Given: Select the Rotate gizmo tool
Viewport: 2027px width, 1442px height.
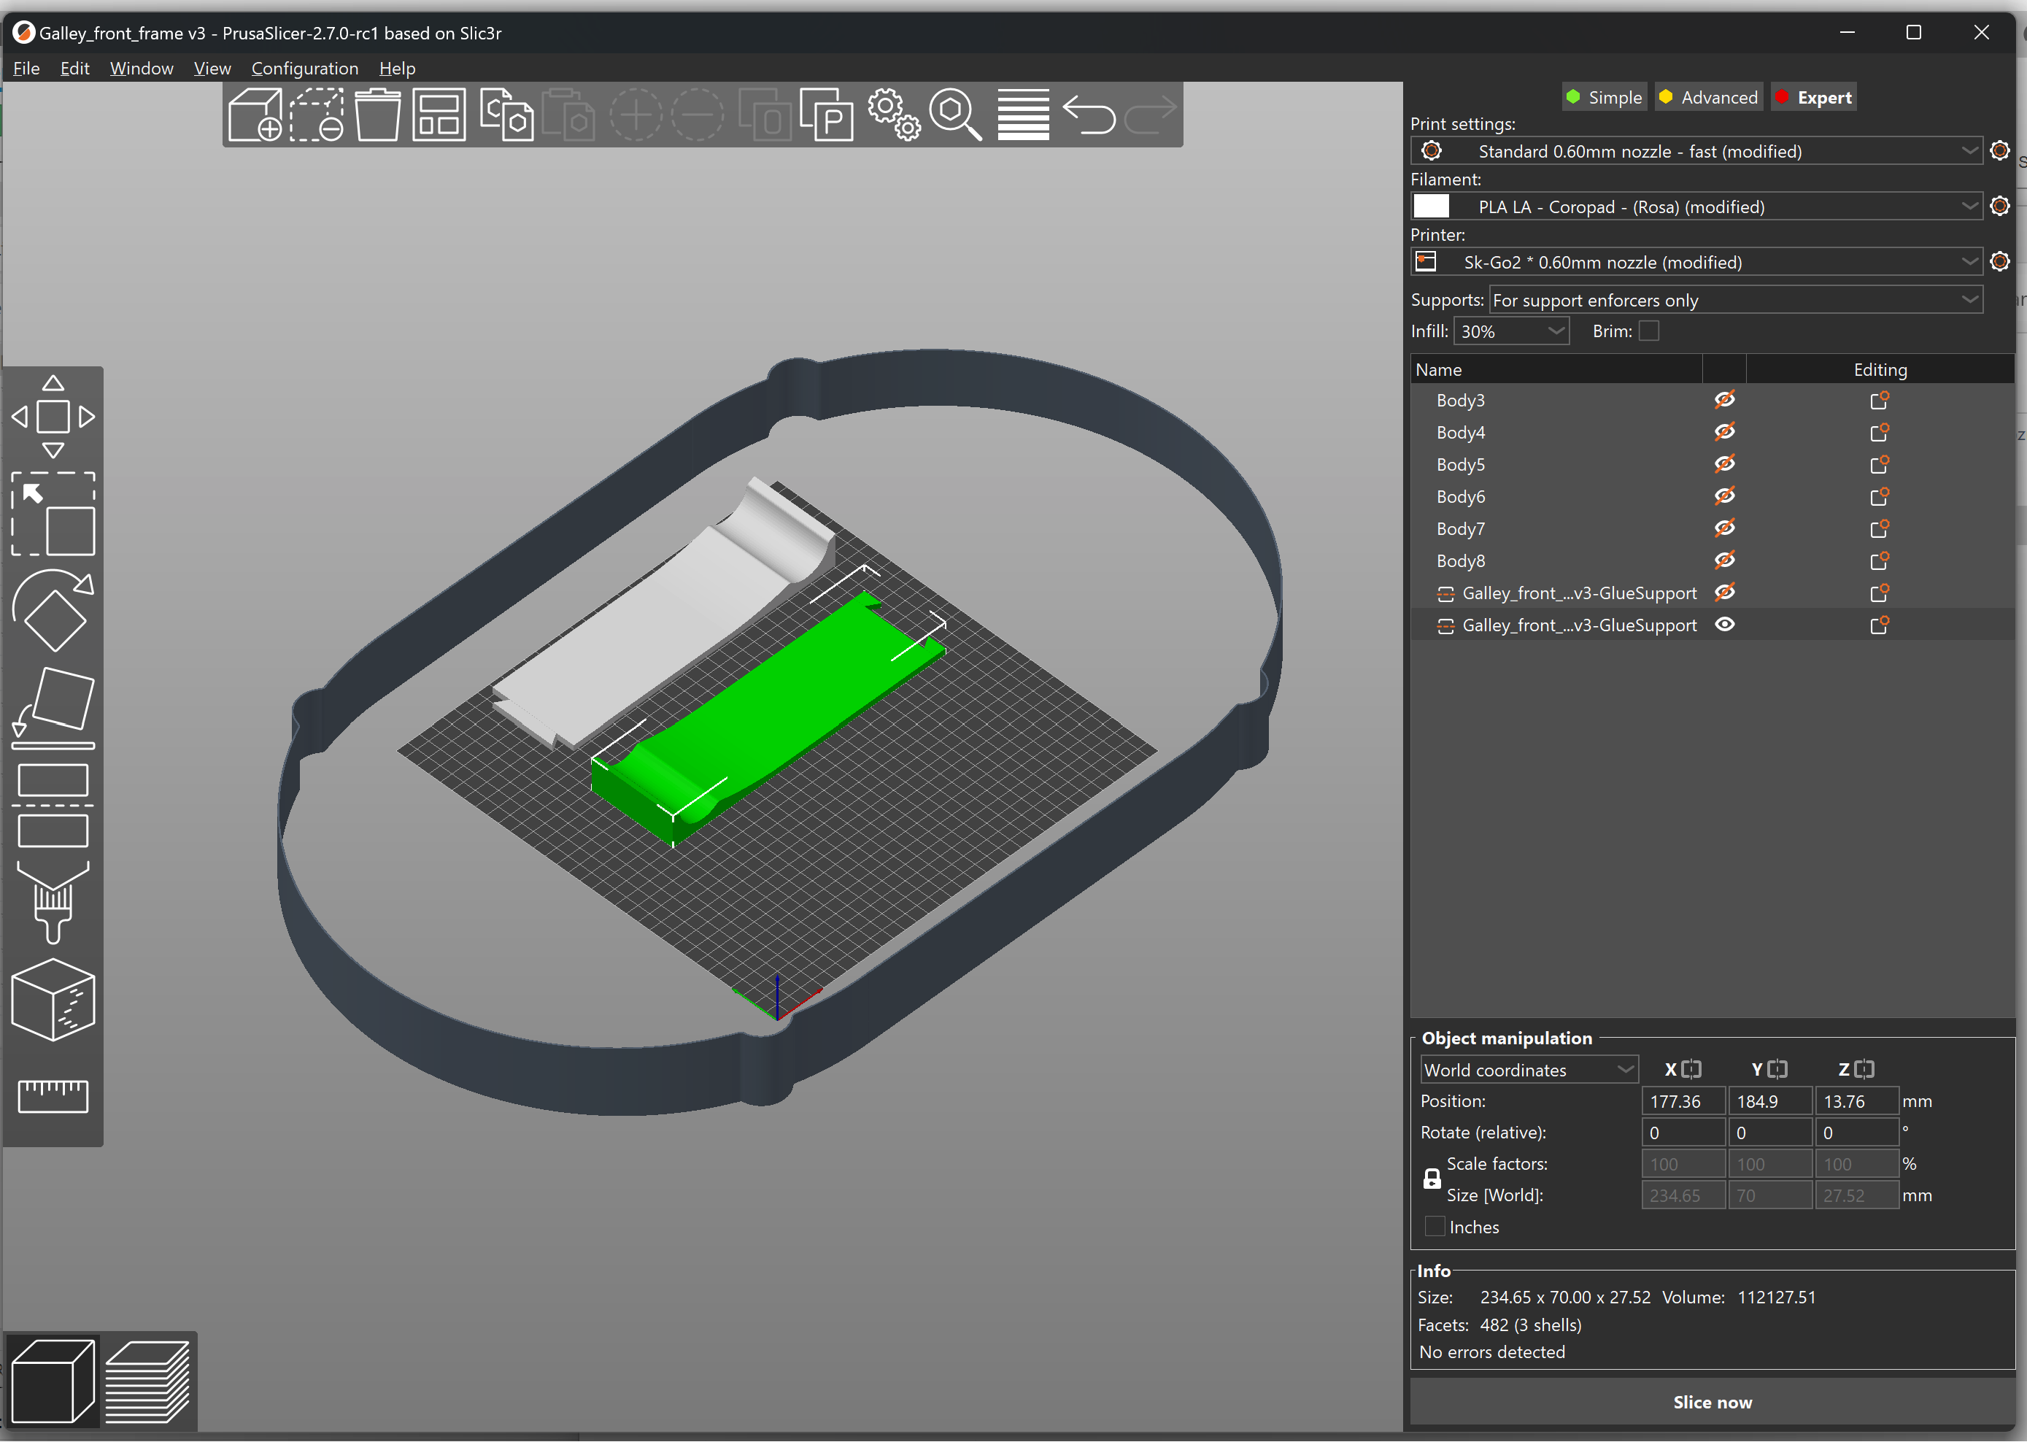Looking at the screenshot, I should tap(53, 610).
